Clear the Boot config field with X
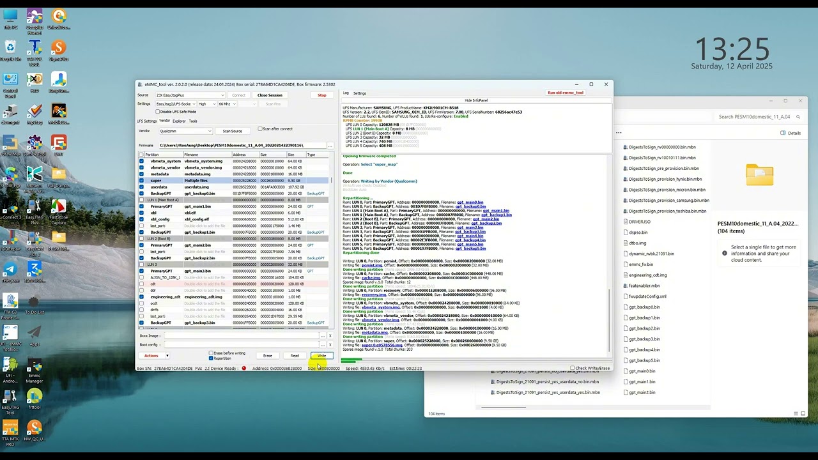This screenshot has width=818, height=460. (330, 345)
